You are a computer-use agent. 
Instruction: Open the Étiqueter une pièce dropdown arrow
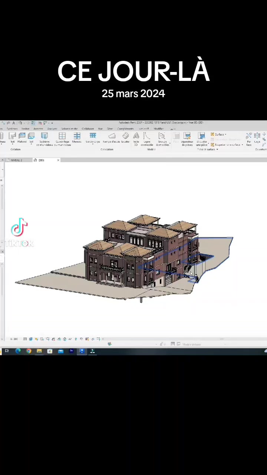pos(208,144)
